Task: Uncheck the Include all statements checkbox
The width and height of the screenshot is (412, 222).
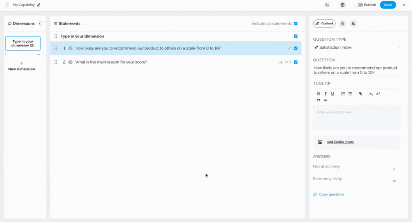Action: 296,24
